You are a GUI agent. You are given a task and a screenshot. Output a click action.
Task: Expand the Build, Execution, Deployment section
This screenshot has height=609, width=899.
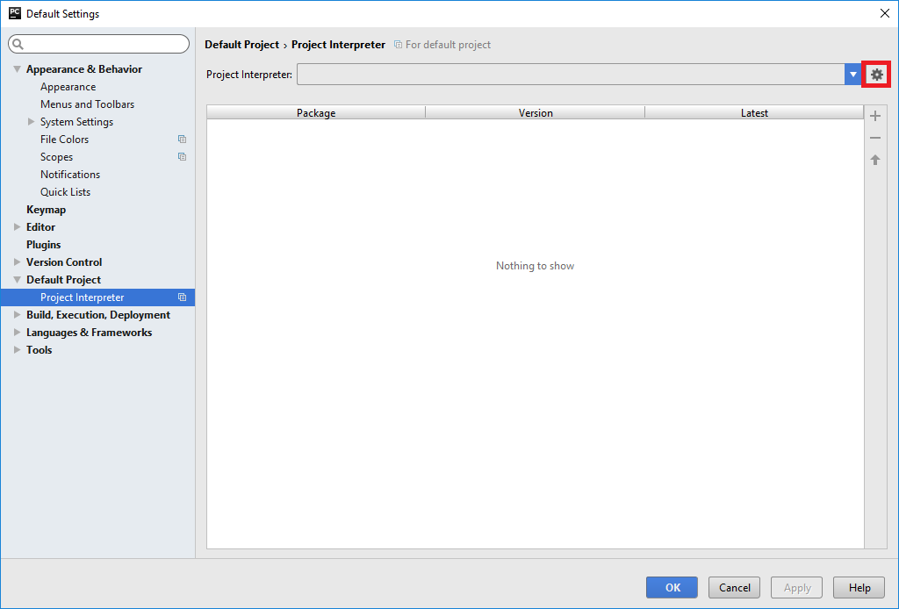(18, 315)
